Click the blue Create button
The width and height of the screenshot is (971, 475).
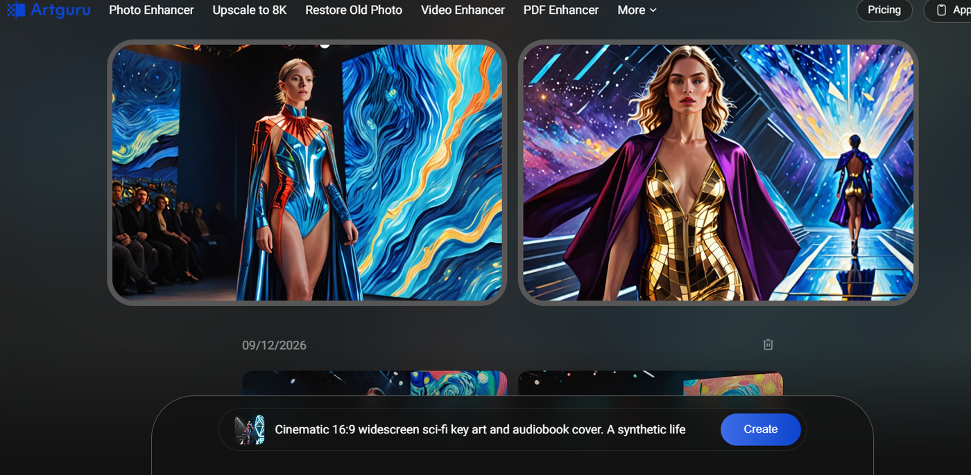[x=761, y=429]
